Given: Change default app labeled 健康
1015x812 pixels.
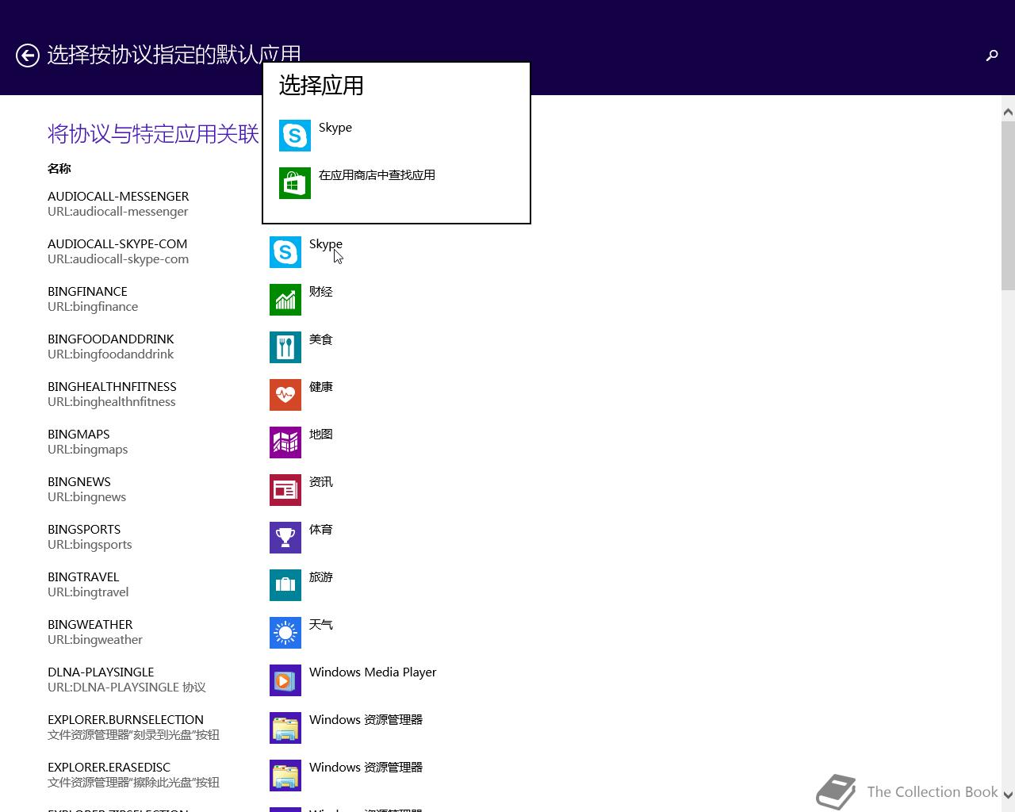Looking at the screenshot, I should [321, 387].
